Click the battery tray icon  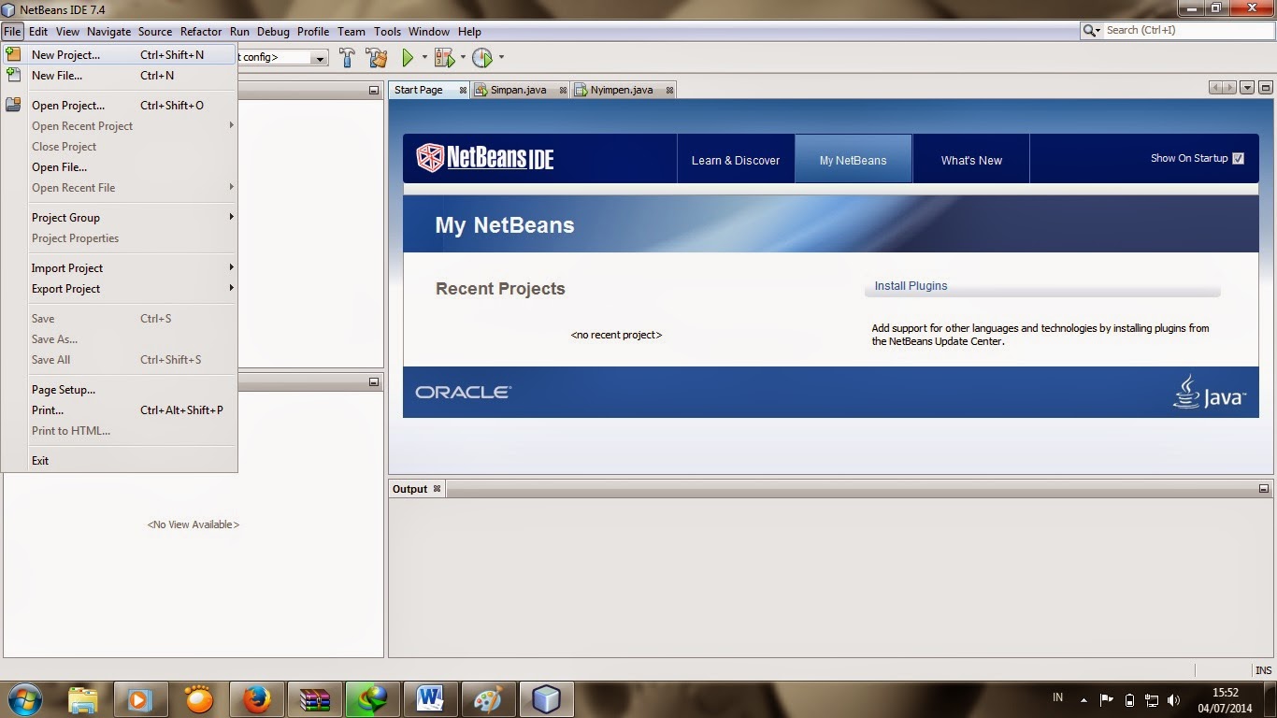click(1129, 699)
